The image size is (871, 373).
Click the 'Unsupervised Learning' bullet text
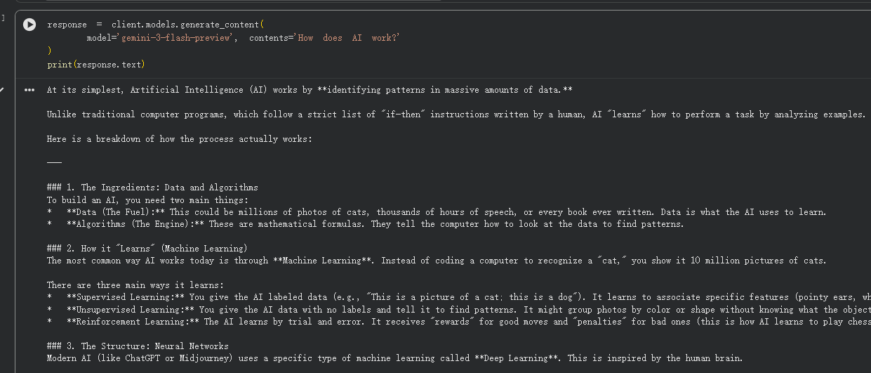click(x=130, y=310)
